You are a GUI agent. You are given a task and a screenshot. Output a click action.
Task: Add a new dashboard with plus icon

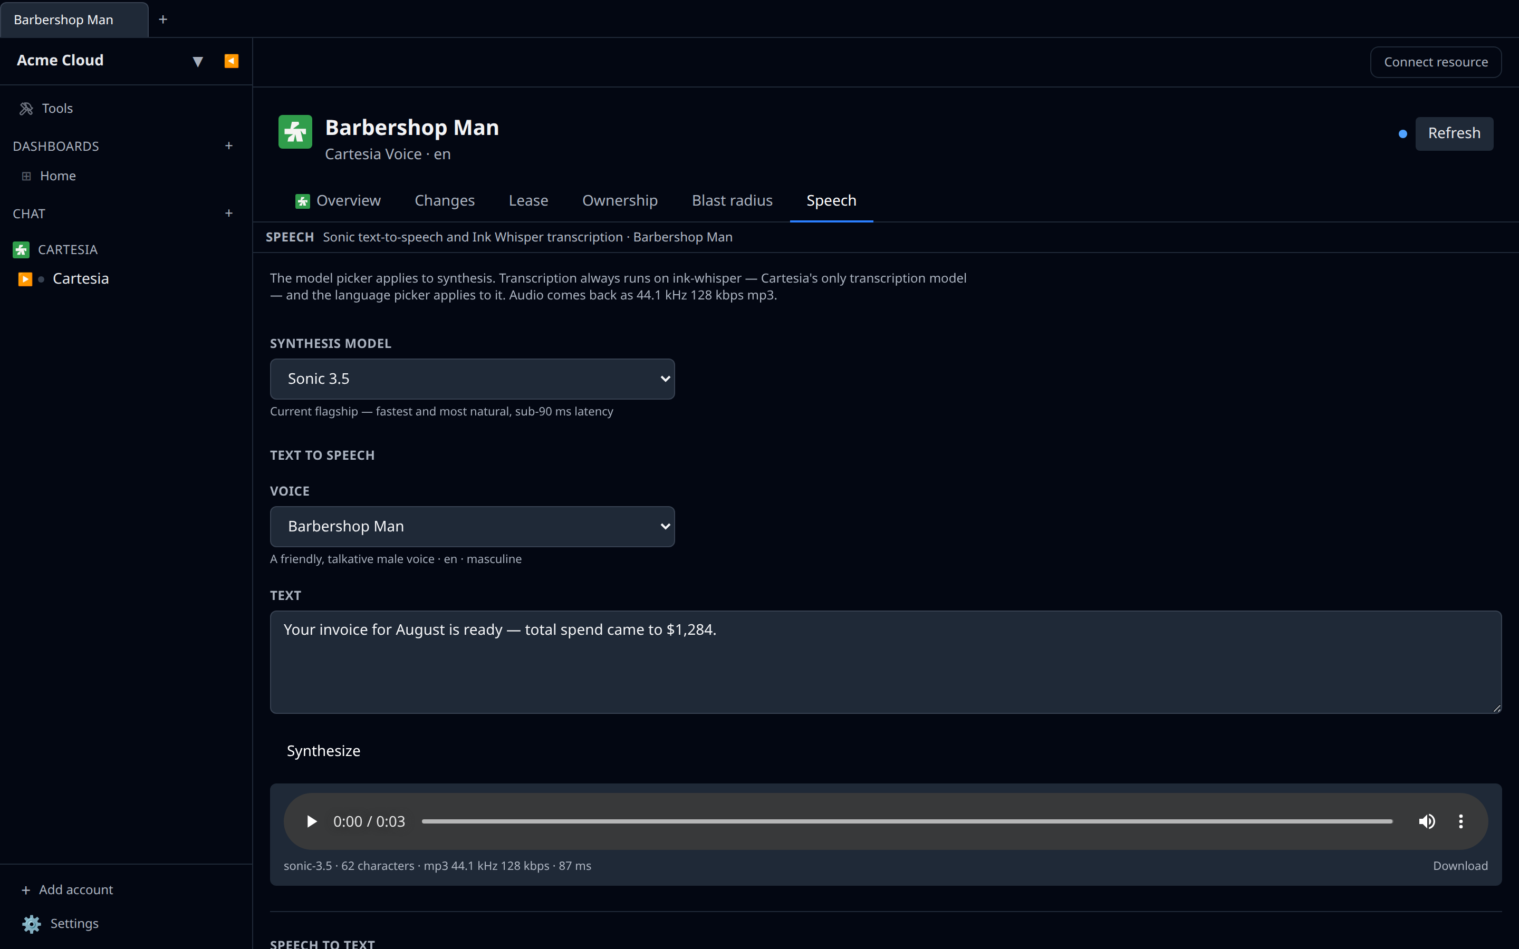[x=229, y=146]
